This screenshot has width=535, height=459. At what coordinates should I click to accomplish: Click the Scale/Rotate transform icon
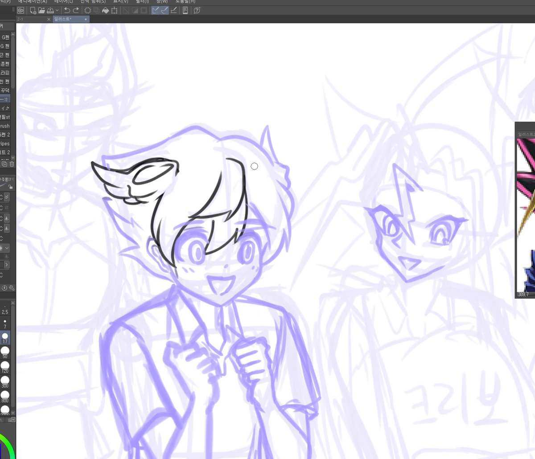click(115, 10)
